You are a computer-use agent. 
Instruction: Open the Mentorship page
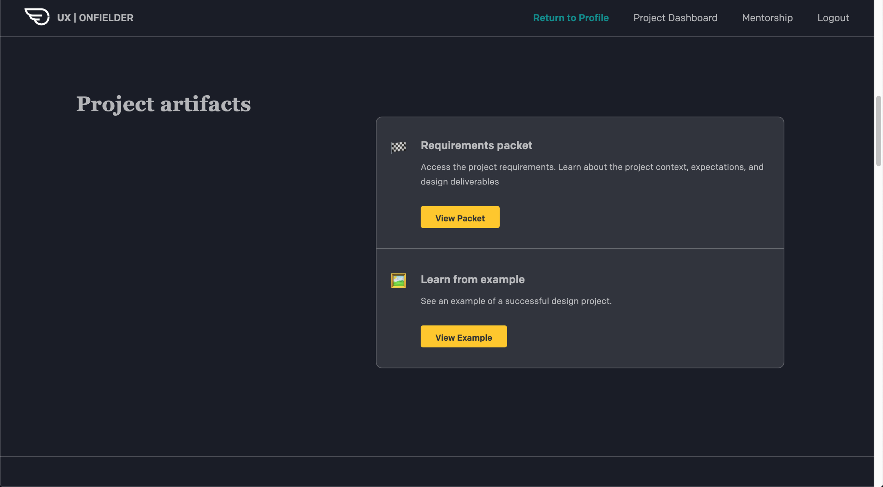[x=767, y=18]
